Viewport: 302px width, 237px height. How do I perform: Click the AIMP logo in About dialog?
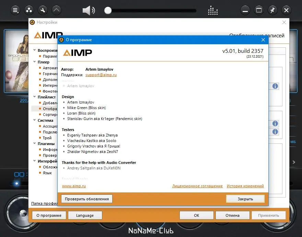click(x=78, y=52)
